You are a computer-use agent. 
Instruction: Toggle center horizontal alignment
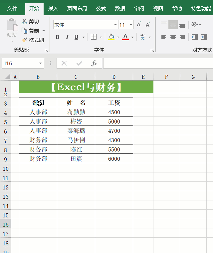tap(173, 37)
